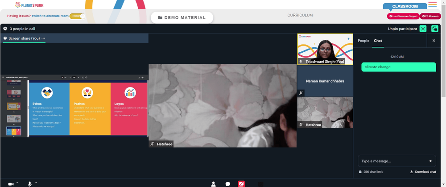Click switch to alternate room link
Screen dimensions: 446x187
(50, 16)
